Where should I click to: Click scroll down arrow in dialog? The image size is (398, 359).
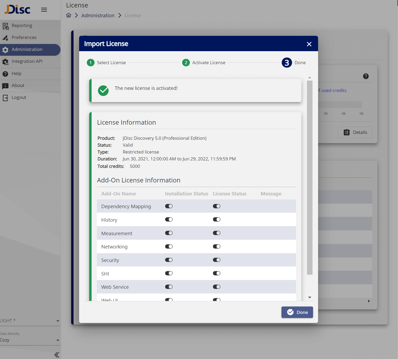point(310,297)
